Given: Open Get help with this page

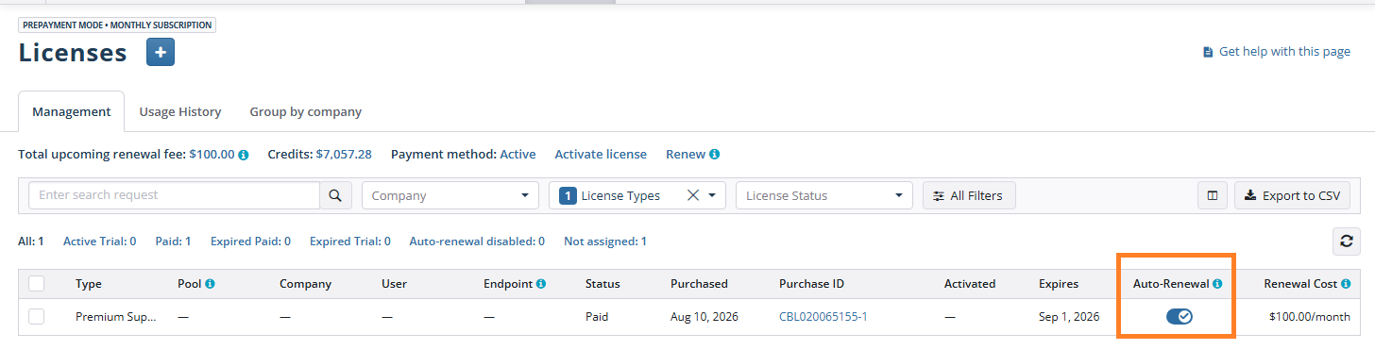Looking at the screenshot, I should 1276,52.
